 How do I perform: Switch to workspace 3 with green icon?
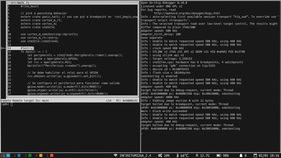tap(28, 155)
